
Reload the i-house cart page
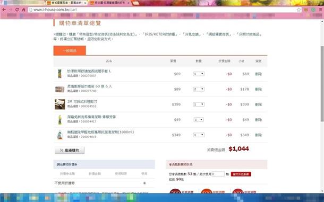coord(17,10)
